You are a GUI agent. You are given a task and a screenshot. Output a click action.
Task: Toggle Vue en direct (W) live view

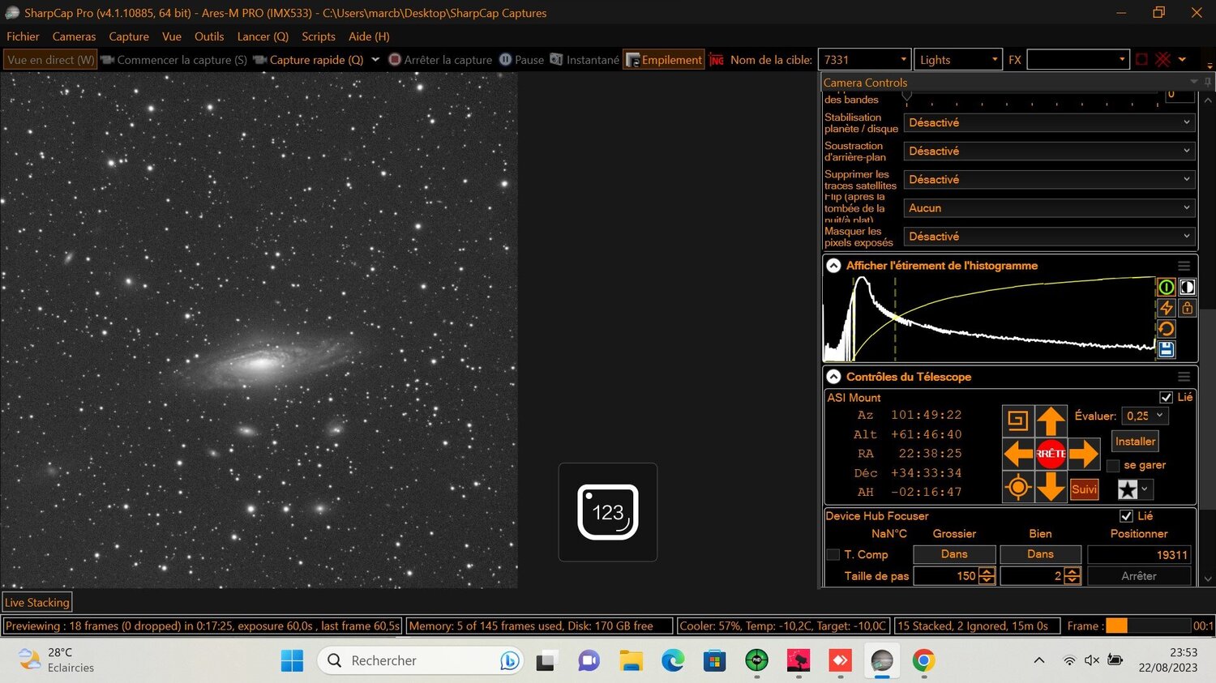[51, 60]
